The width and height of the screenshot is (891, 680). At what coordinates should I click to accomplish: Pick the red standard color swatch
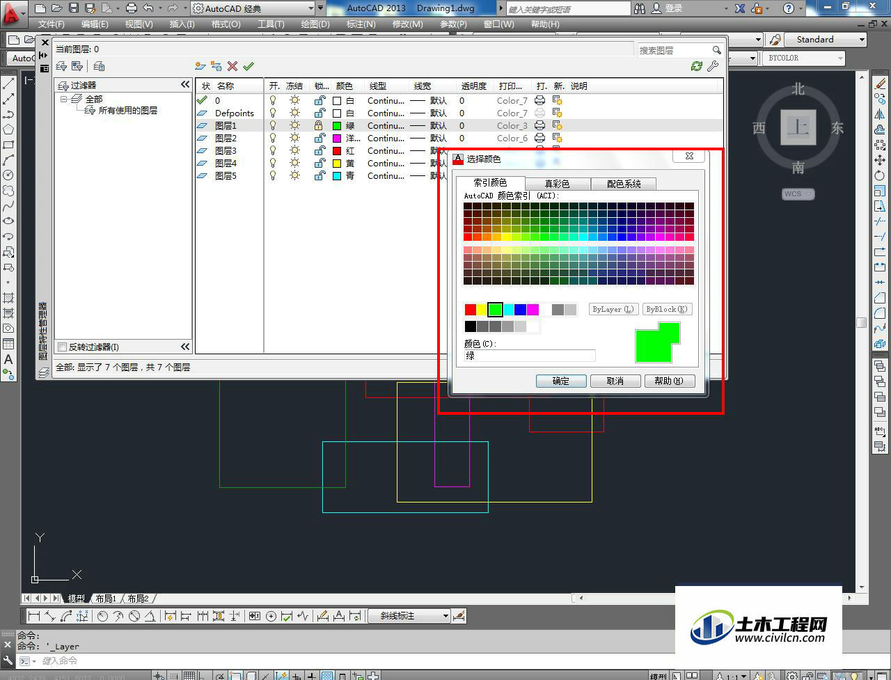471,310
